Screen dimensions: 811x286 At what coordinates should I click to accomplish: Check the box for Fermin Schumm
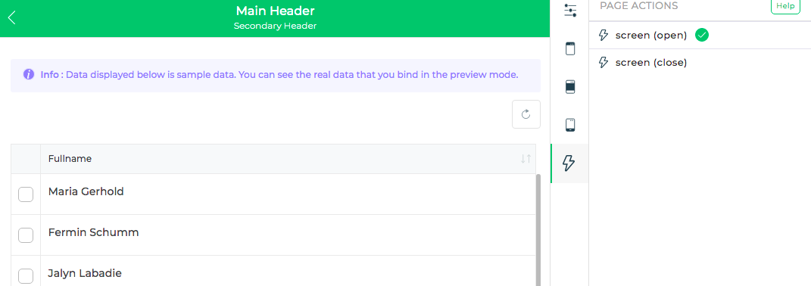[x=26, y=235]
